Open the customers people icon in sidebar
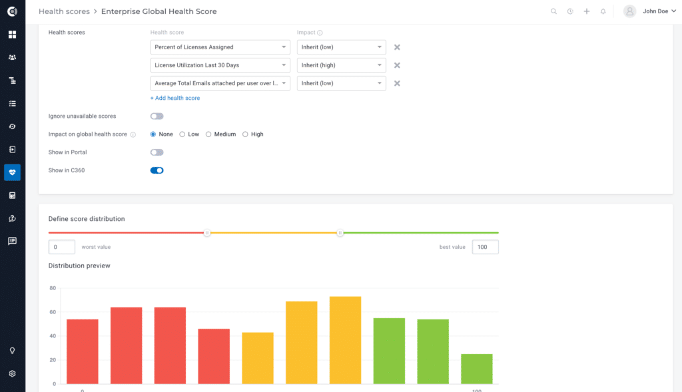Screen dimensions: 682x392 [x=12, y=57]
